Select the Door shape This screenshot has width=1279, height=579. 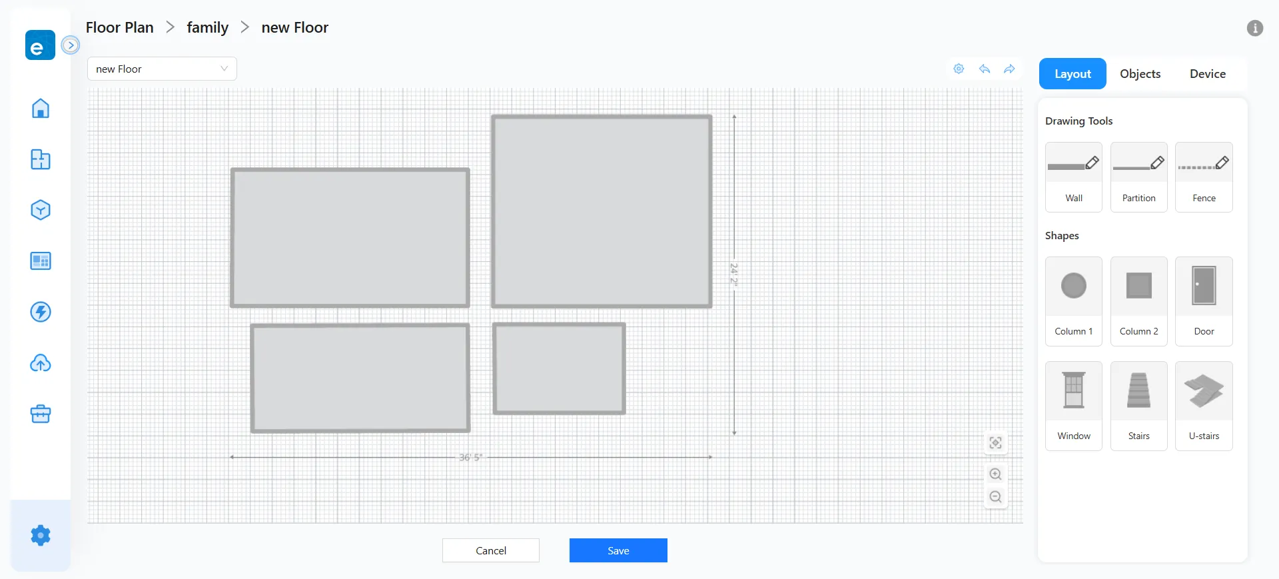(1204, 300)
